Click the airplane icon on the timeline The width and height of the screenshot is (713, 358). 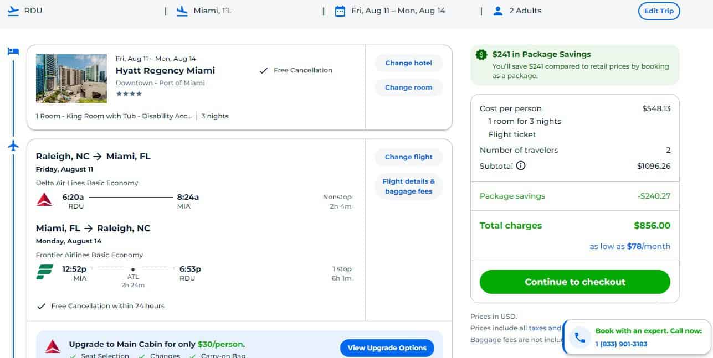(13, 146)
